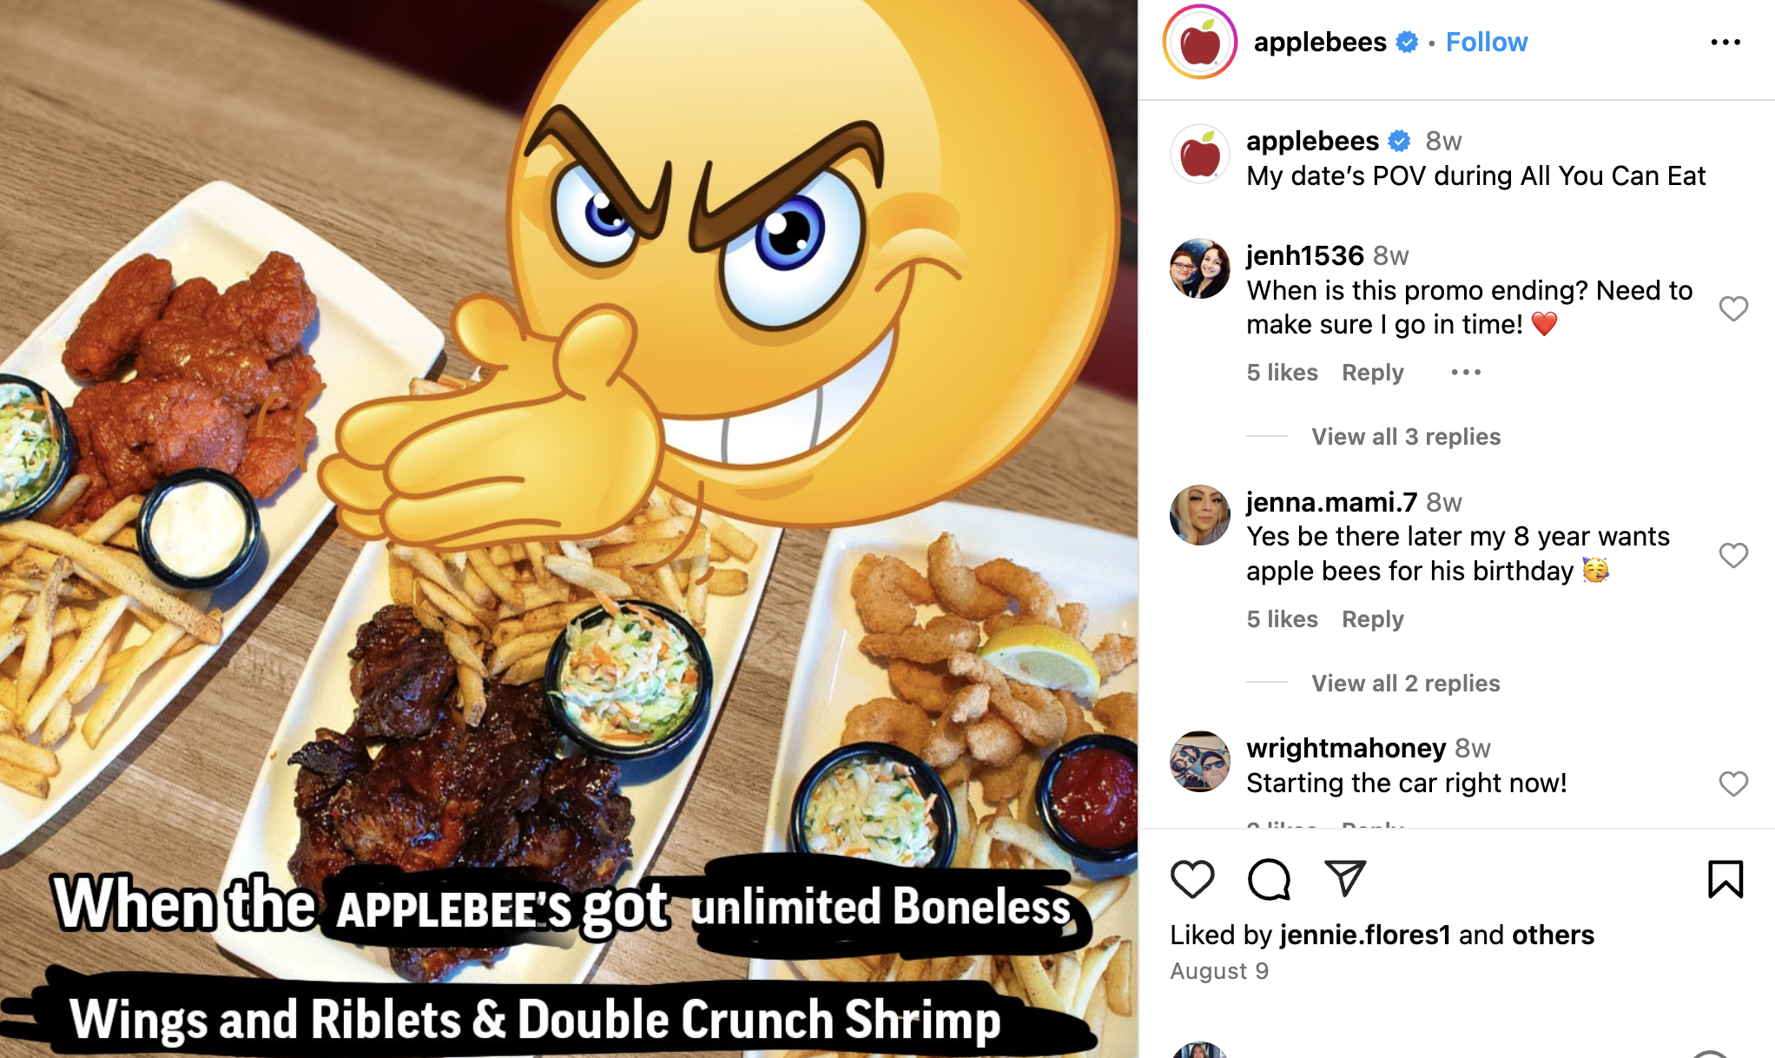Follow the applebees account

(1486, 42)
